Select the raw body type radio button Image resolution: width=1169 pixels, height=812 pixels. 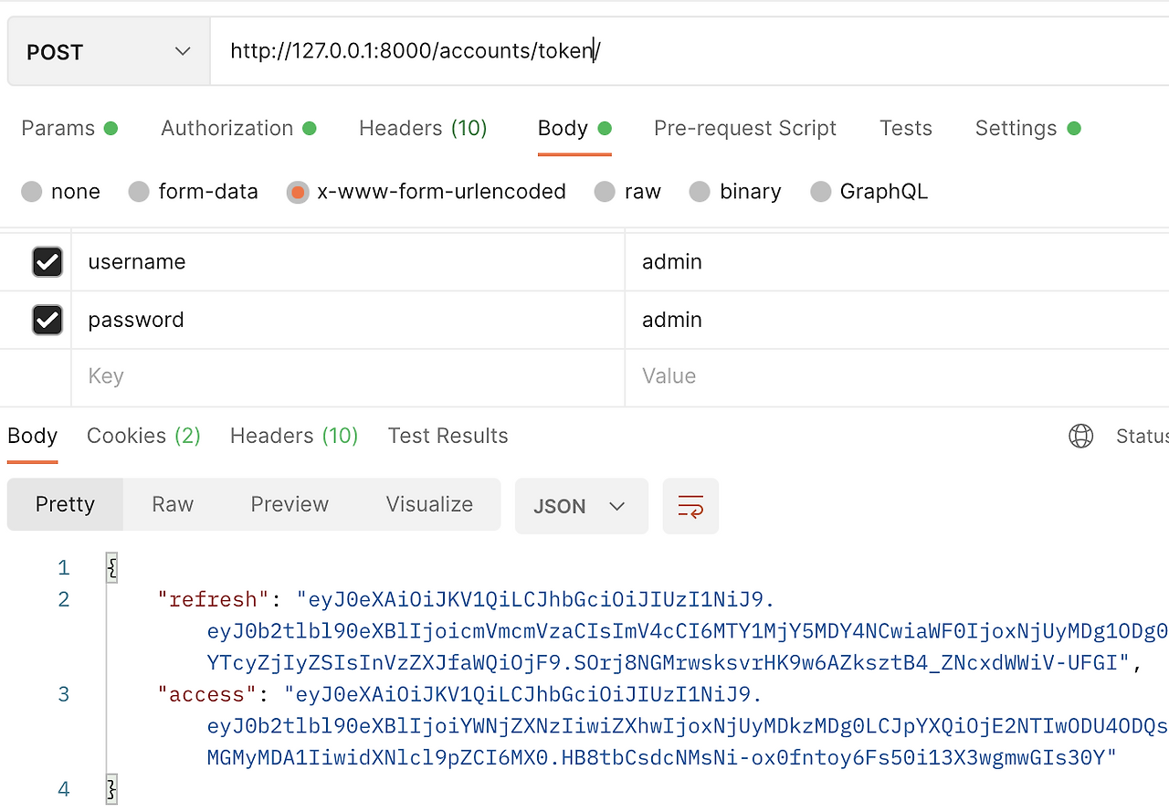605,191
